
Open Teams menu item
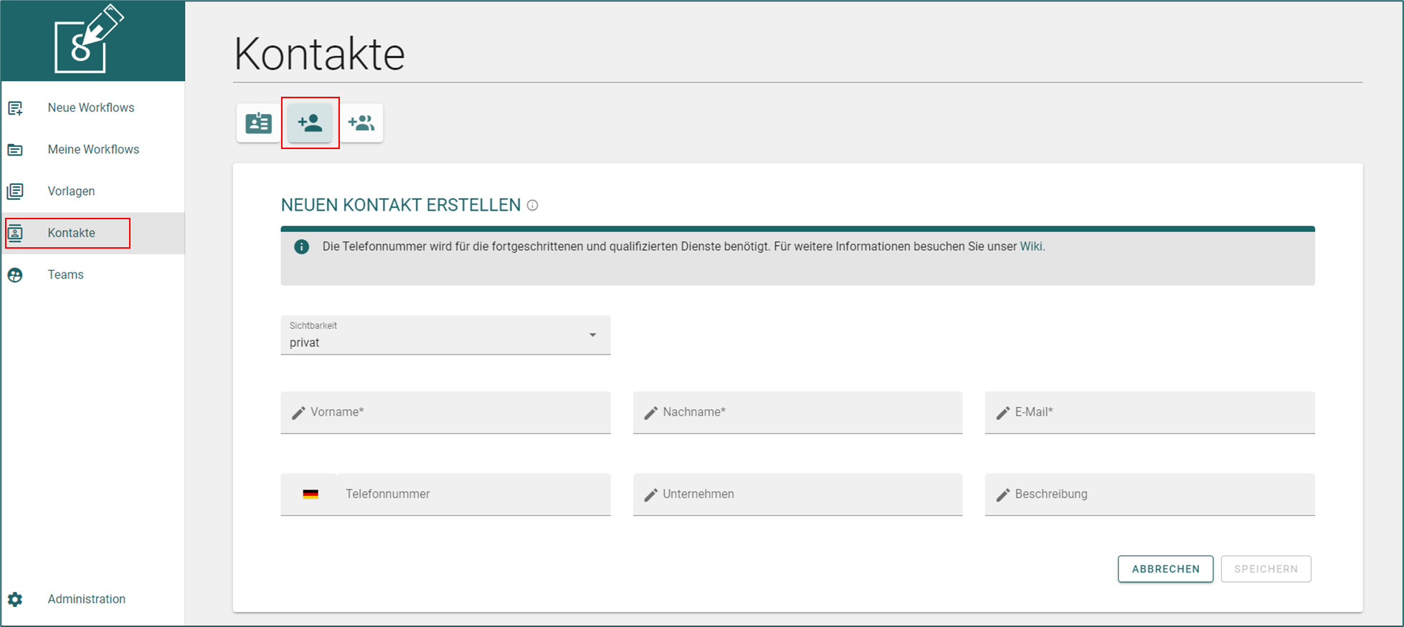(93, 275)
